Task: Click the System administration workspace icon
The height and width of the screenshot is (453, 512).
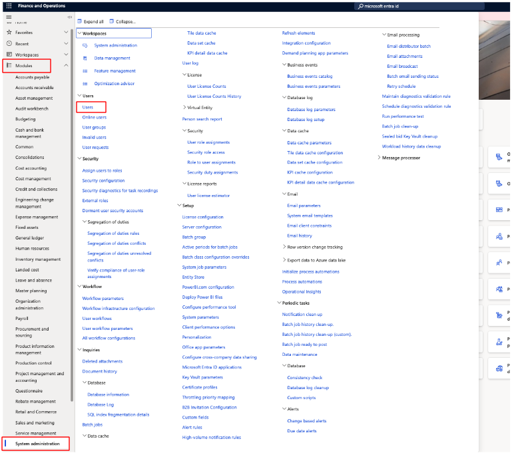Action: tap(85, 45)
